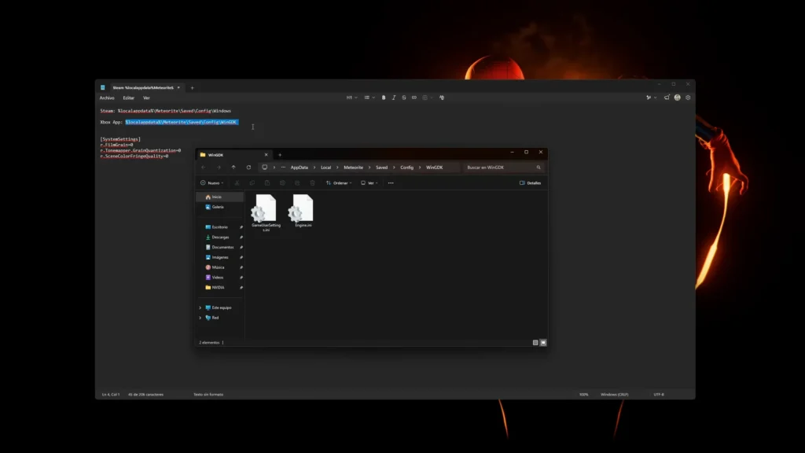Open the Ver menu in Notepad

[146, 98]
